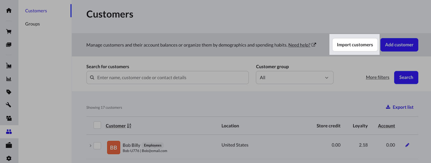Switch to the Groups section
The width and height of the screenshot is (431, 163).
(33, 24)
